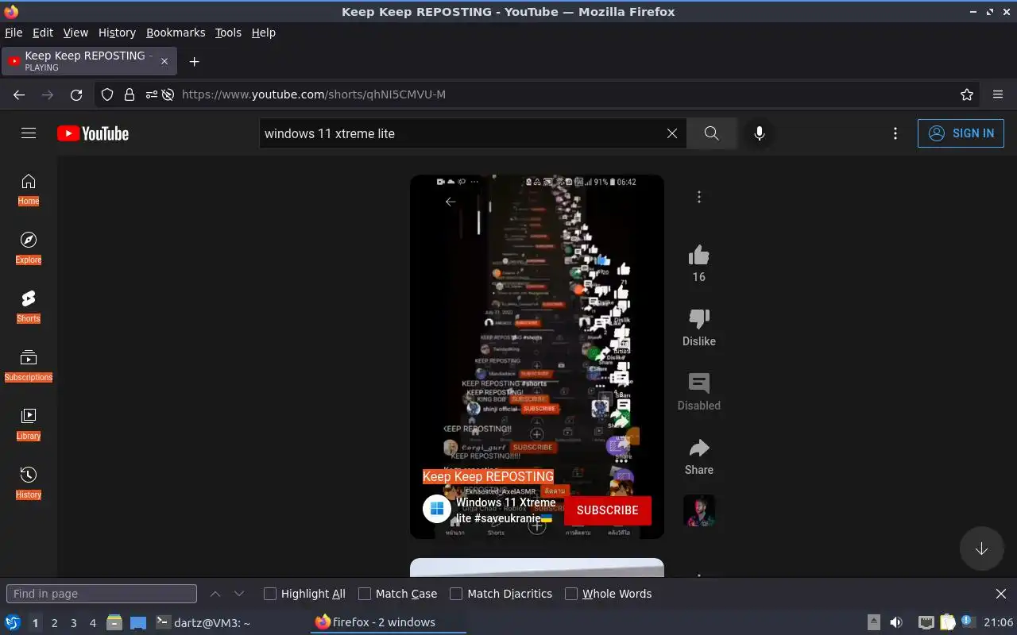
Task: Click the disabled comments icon
Action: point(699,383)
